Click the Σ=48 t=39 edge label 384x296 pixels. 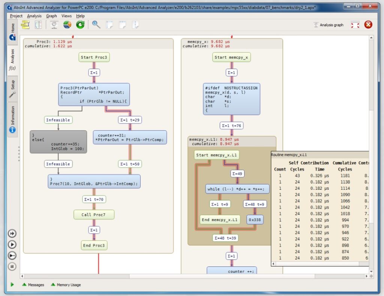point(225,238)
